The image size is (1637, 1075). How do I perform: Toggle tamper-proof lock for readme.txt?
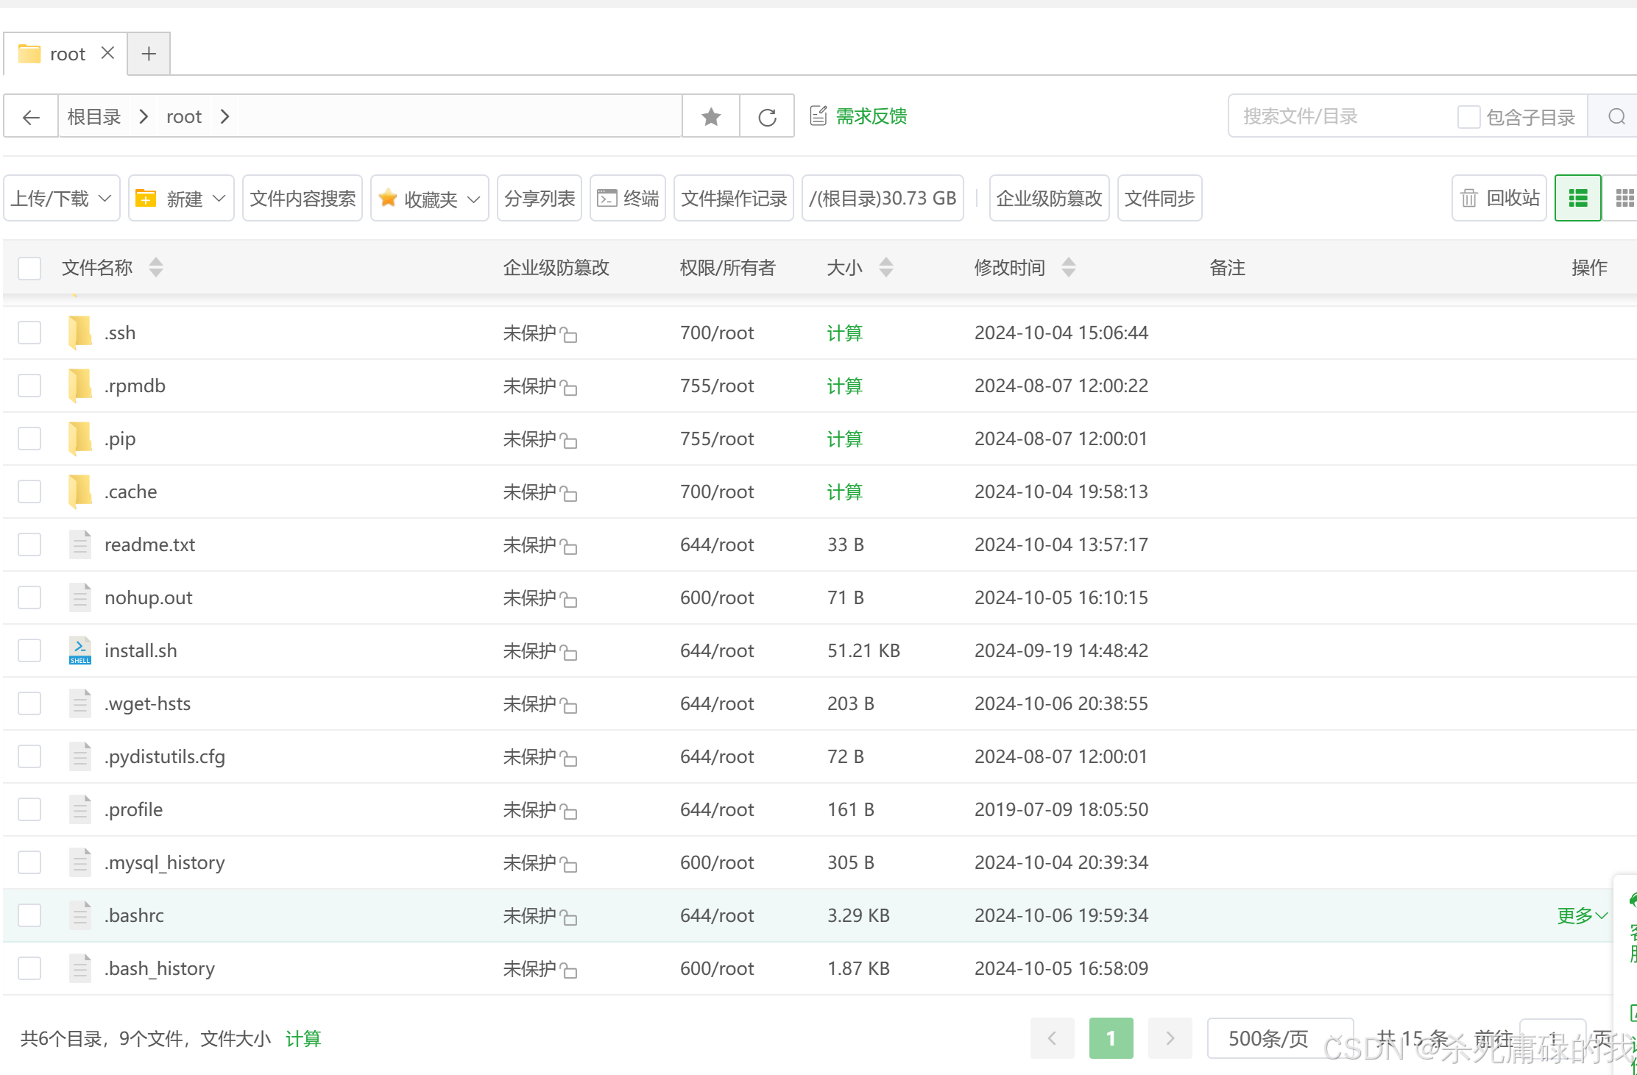tap(568, 547)
